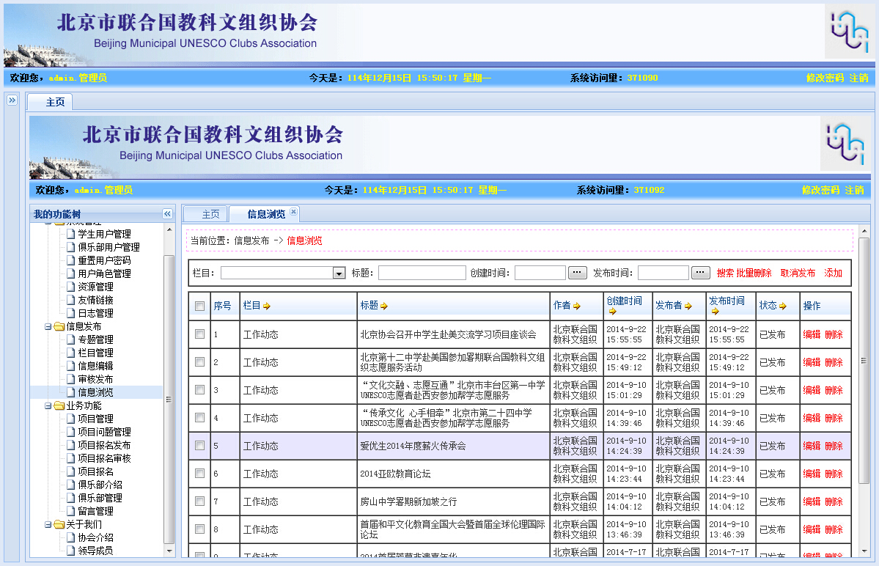Open 审核发布 in tree
This screenshot has height=566, width=879.
click(95, 379)
